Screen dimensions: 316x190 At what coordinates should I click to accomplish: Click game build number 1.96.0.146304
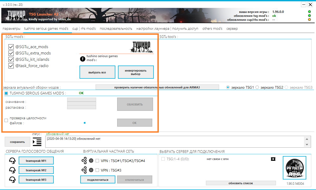[x=295, y=184]
